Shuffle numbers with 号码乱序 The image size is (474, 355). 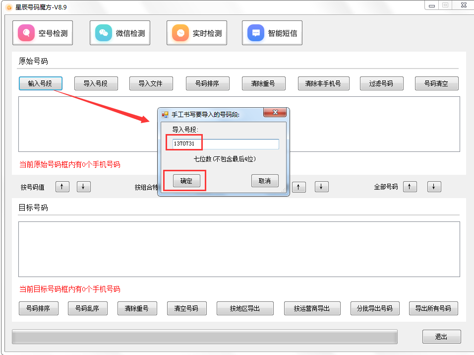[88, 308]
